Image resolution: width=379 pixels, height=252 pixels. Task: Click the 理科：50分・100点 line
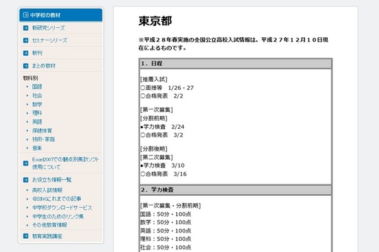[x=165, y=239]
